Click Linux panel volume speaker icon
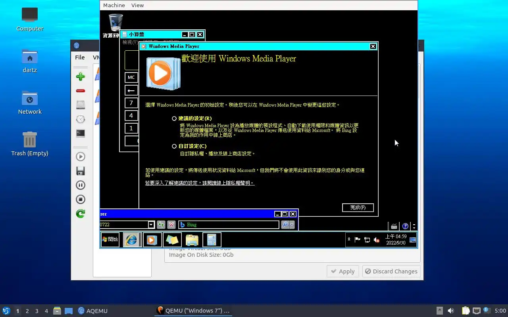 point(451,311)
